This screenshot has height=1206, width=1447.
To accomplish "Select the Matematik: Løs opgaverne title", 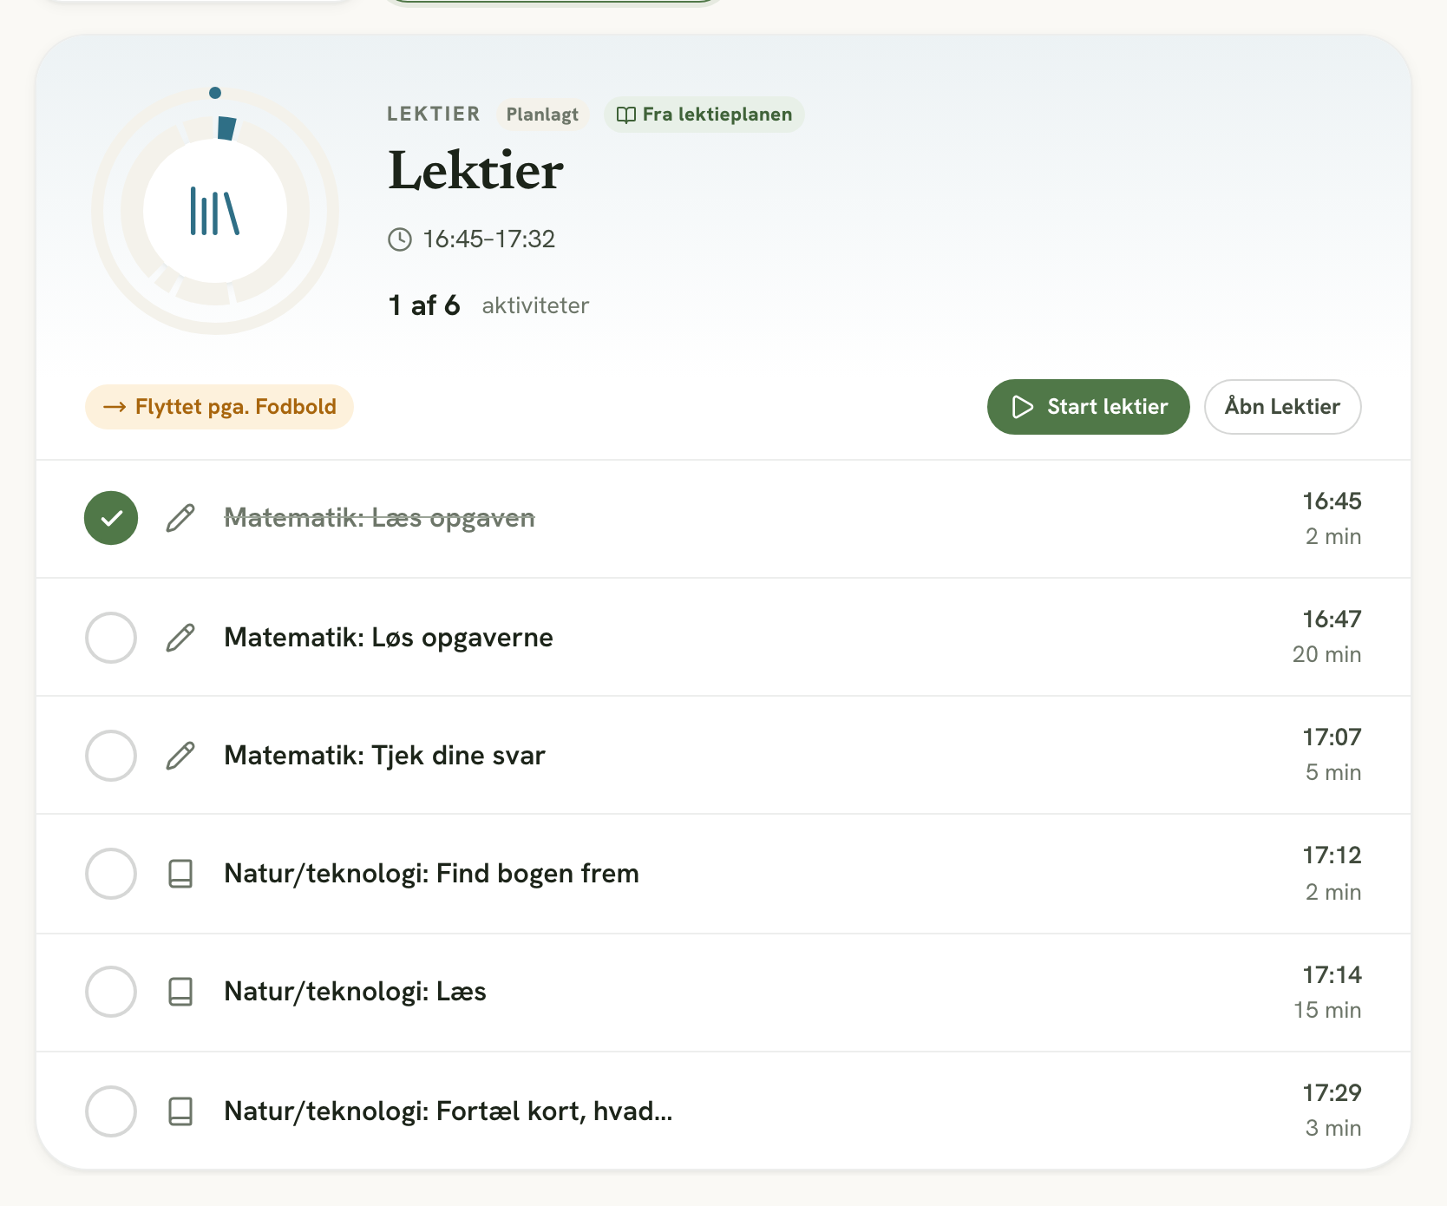I will pyautogui.click(x=389, y=638).
